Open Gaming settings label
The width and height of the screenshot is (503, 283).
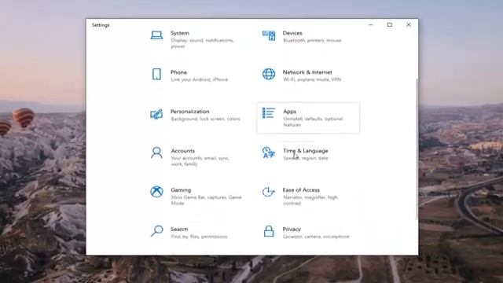(x=181, y=190)
